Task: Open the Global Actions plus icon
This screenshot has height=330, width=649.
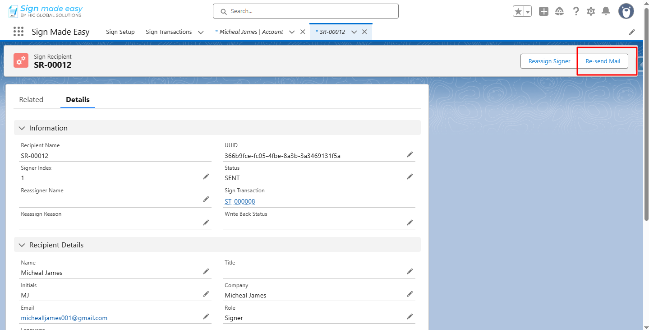Action: 544,11
